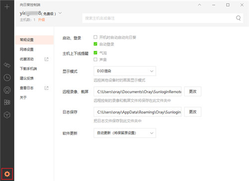Select 网络设置 in the settings menu

point(27,49)
